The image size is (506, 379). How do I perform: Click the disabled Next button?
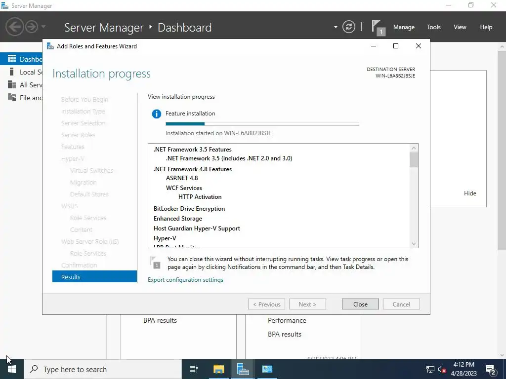pyautogui.click(x=307, y=304)
